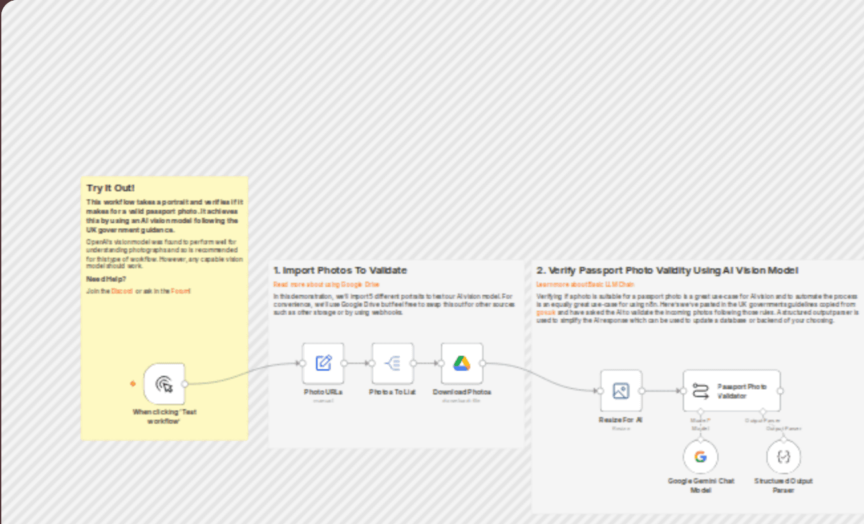Click the 'Google Gemini Chat Model' label
The image size is (864, 524).
point(701,485)
